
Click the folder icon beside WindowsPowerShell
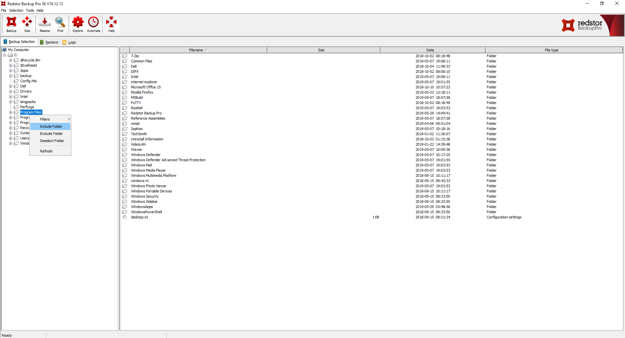125,212
